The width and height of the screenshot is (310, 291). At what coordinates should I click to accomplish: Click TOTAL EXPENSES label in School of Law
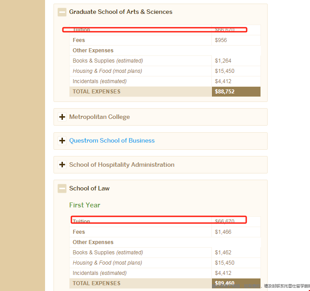(96, 283)
